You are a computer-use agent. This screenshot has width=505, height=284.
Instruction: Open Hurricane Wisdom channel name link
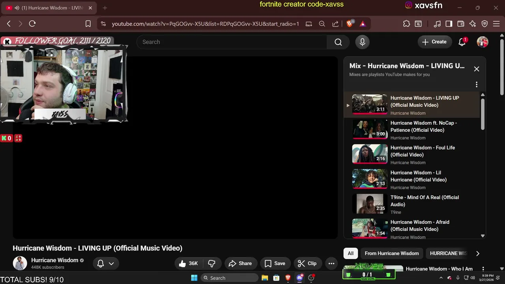[x=55, y=260]
